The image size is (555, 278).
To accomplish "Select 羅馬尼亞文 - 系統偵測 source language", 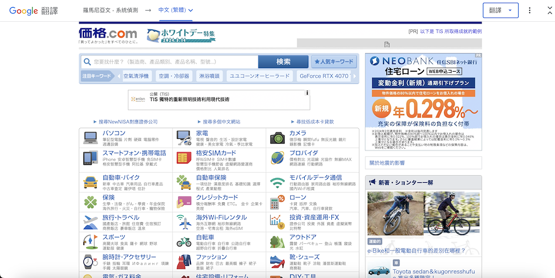I will (111, 10).
